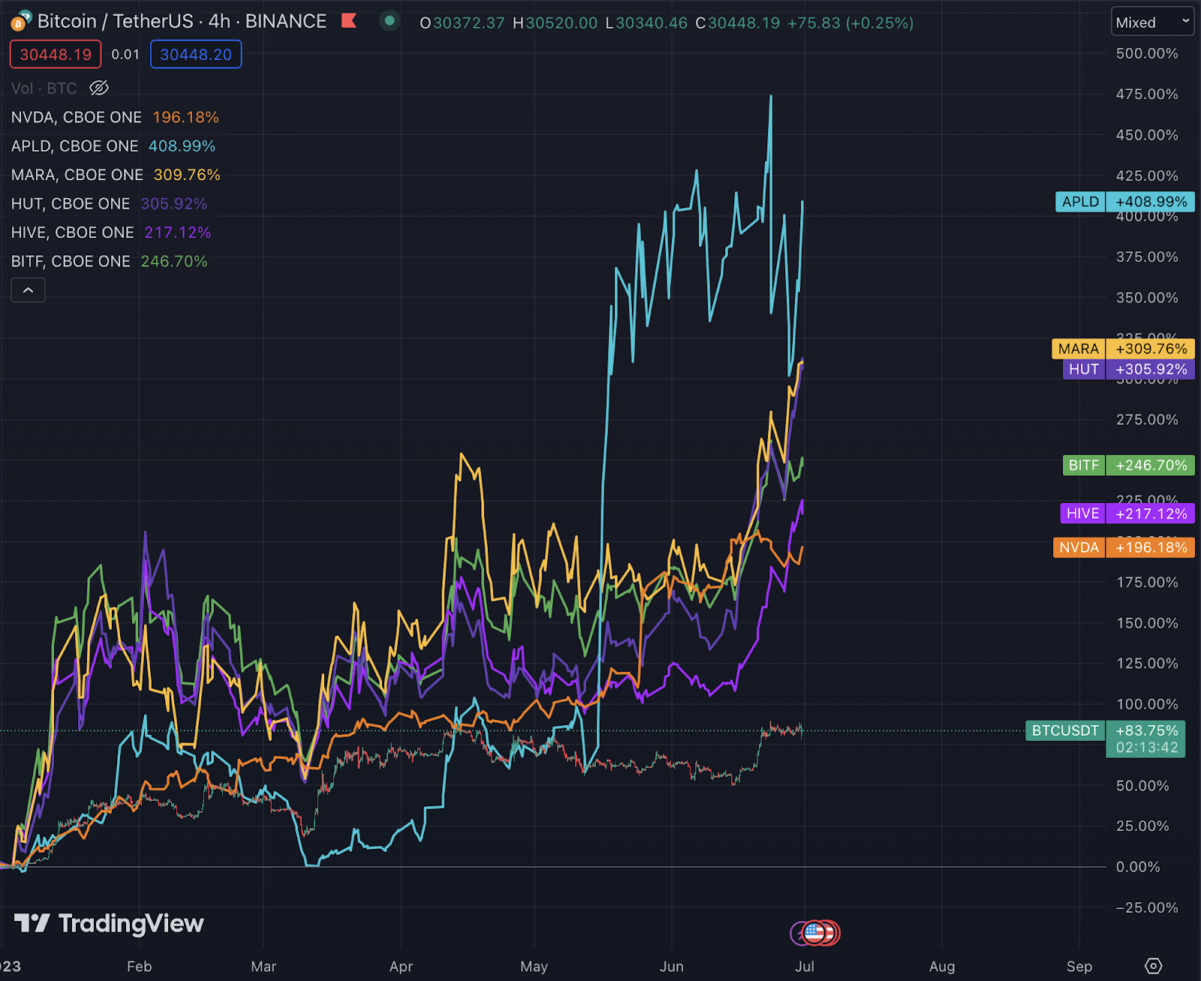Viewport: 1201px width, 981px height.
Task: Click the High value H30520.00
Action: coord(555,23)
